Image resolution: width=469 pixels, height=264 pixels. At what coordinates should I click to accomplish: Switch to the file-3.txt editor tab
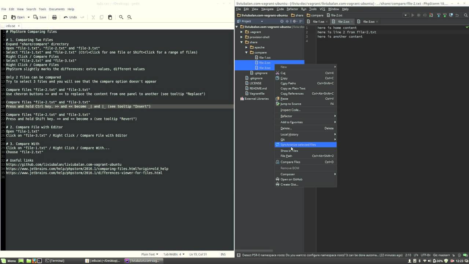(369, 22)
